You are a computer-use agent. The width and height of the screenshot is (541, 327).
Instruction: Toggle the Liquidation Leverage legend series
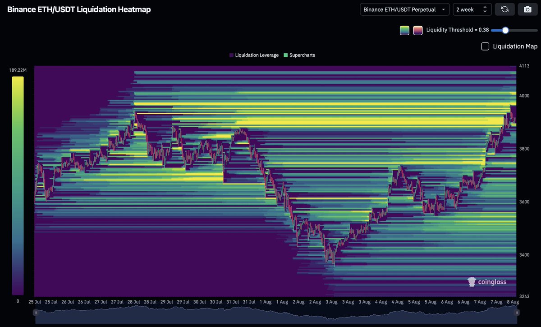pos(254,55)
